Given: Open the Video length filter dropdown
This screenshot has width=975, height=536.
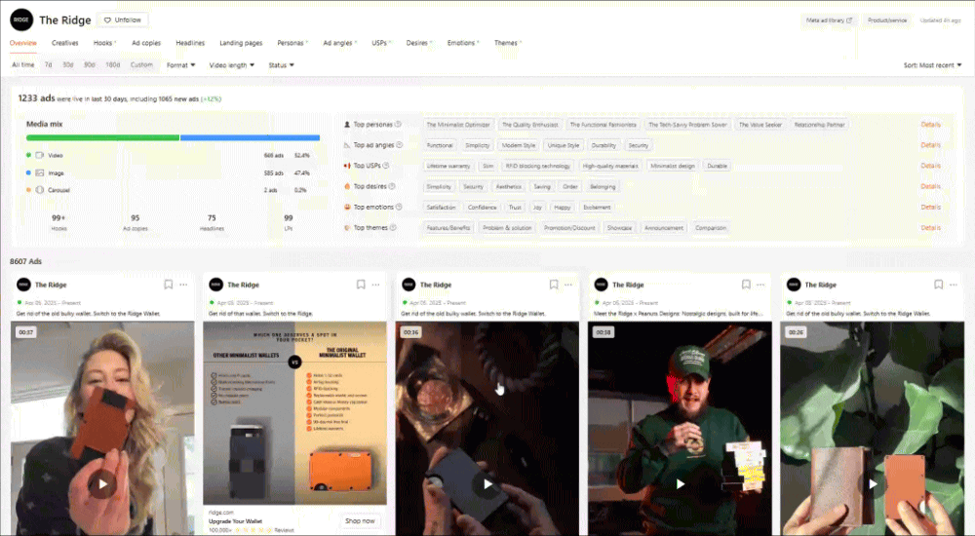Looking at the screenshot, I should click(232, 64).
